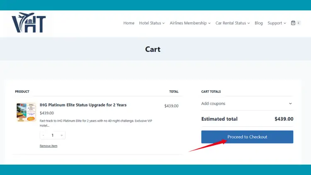Click the line total $439.00 in TOTAL column
311x175 pixels.
click(x=171, y=106)
